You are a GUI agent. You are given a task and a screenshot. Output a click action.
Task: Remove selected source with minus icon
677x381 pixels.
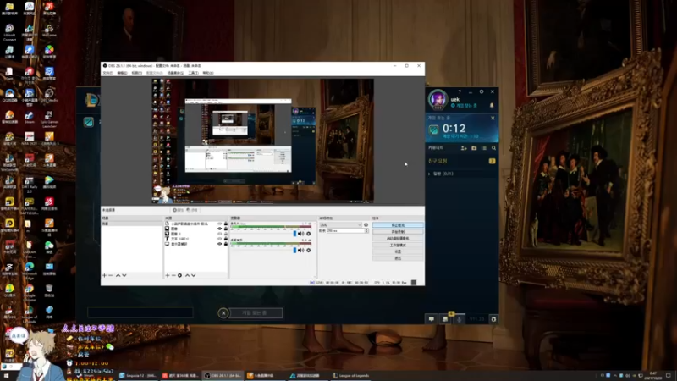tap(173, 275)
